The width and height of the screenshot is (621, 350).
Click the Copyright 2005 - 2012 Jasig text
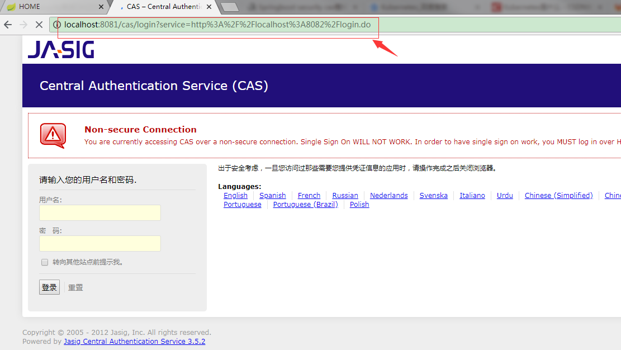coord(117,332)
